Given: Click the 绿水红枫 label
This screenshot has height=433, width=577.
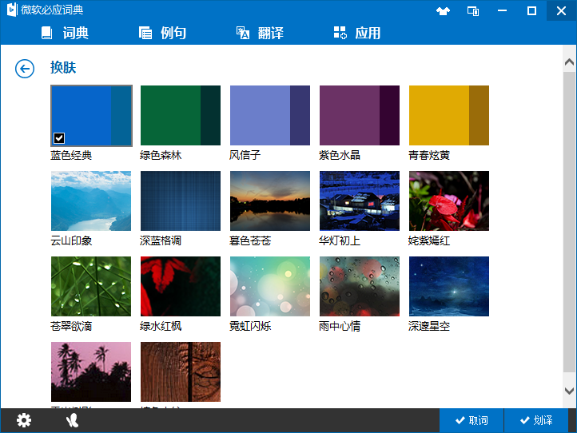Looking at the screenshot, I should (x=161, y=326).
